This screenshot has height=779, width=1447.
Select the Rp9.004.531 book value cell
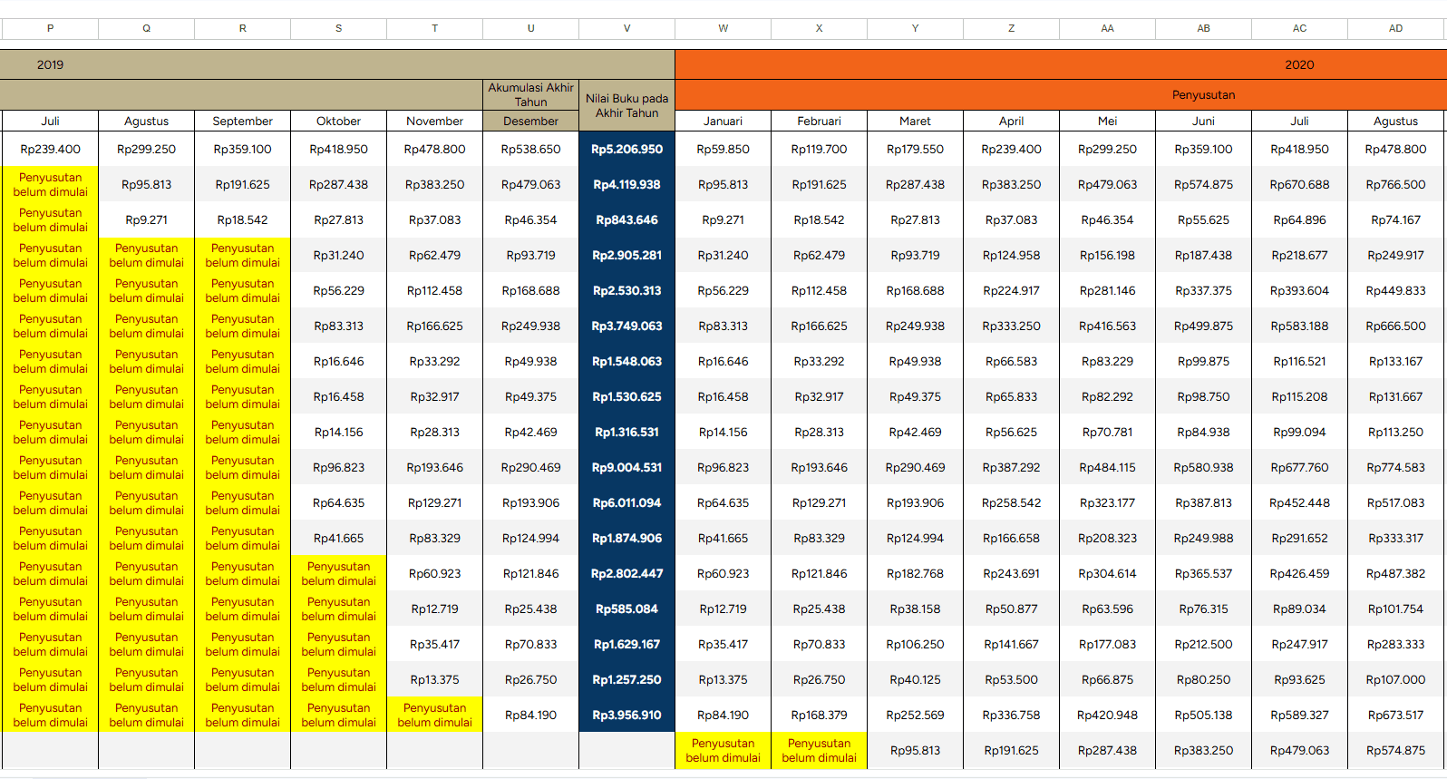(626, 467)
